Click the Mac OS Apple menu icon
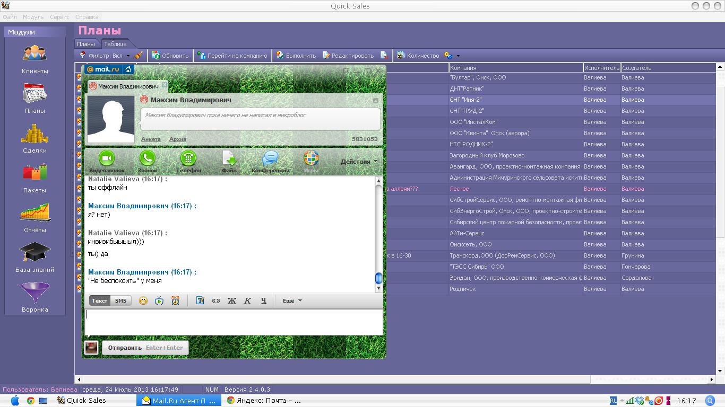The width and height of the screenshot is (725, 407). click(15, 401)
